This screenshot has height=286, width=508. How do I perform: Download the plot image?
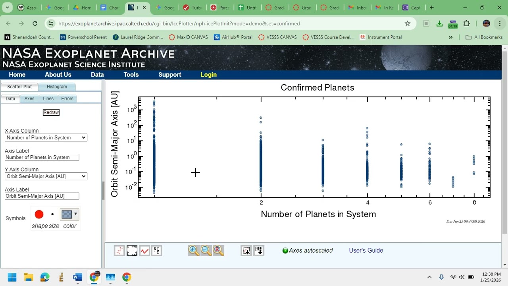246,251
